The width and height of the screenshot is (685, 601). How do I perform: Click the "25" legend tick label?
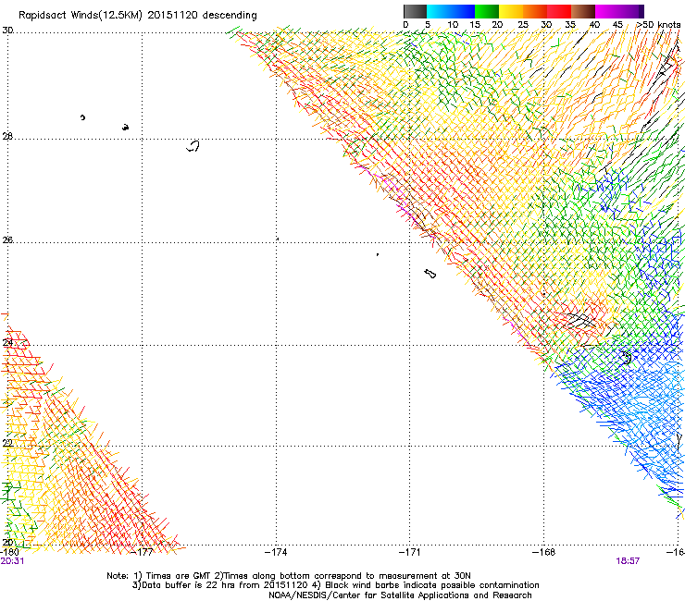[523, 25]
